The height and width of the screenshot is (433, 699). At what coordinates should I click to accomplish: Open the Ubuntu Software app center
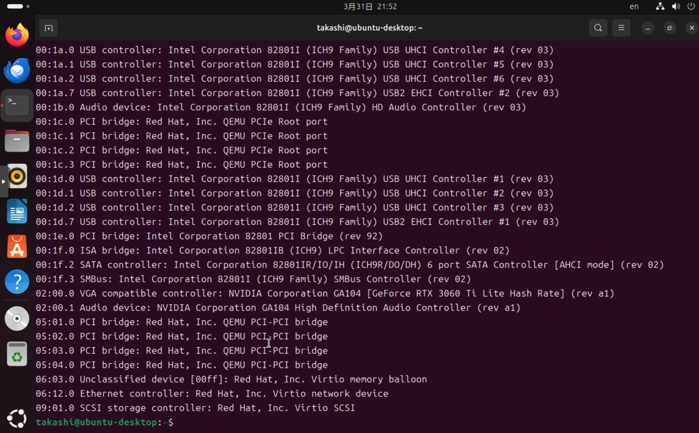tap(17, 247)
